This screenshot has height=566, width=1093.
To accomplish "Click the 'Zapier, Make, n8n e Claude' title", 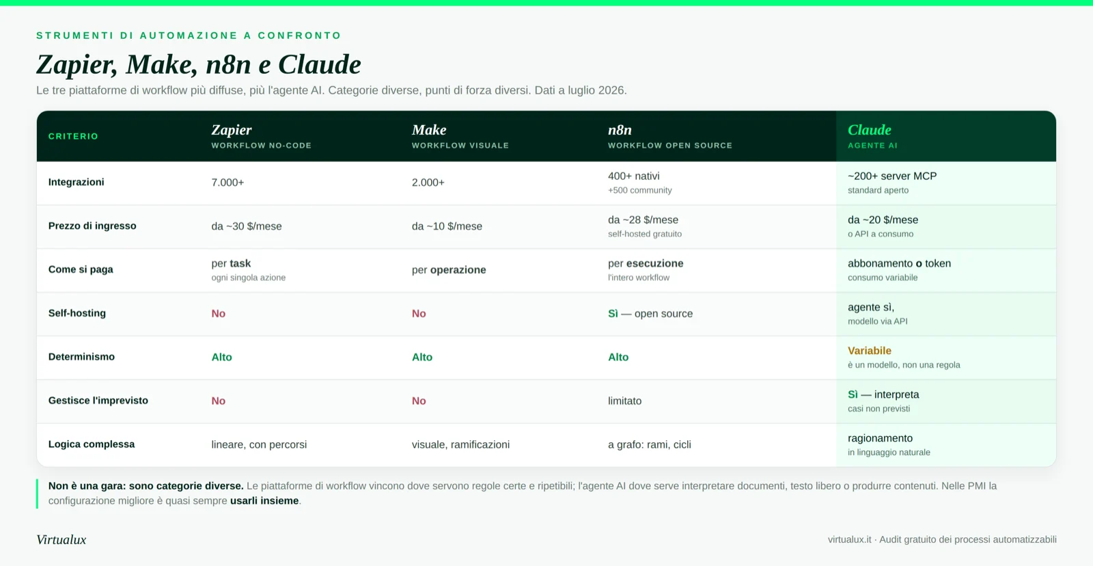I will click(198, 65).
